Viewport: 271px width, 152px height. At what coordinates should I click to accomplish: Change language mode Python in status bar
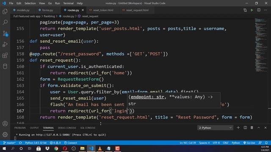click(x=236, y=143)
